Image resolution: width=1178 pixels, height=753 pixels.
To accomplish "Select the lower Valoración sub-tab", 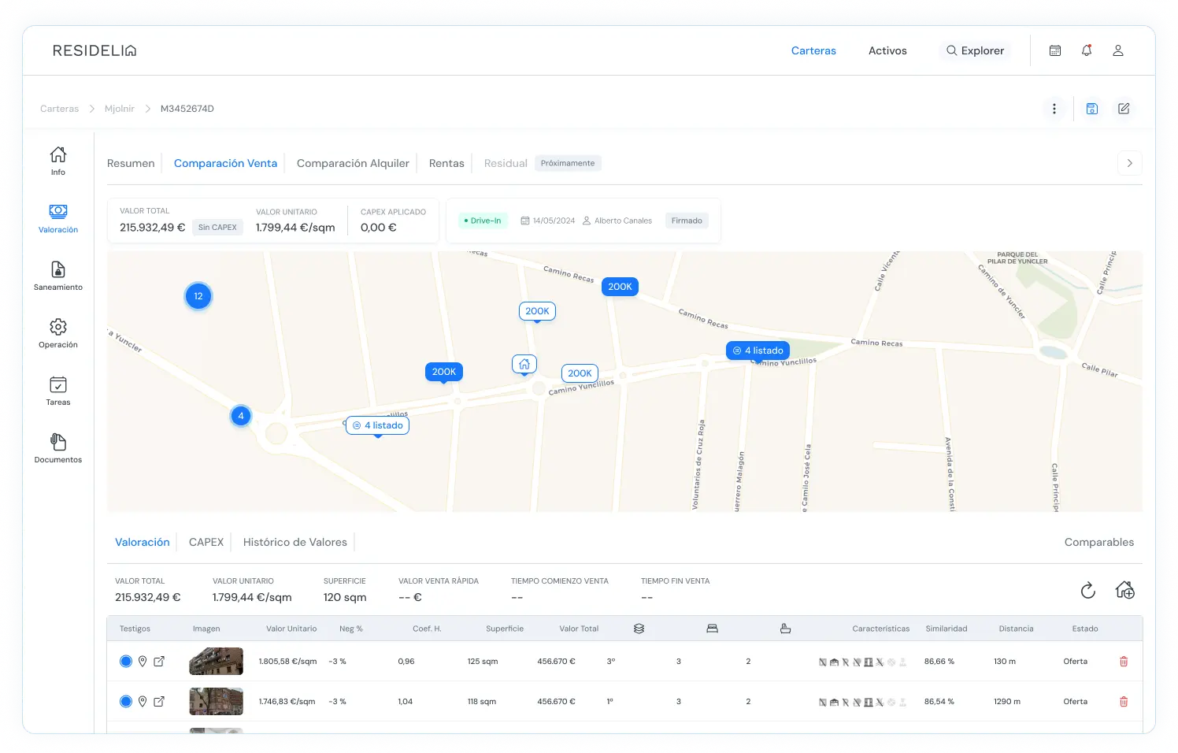I will click(143, 542).
